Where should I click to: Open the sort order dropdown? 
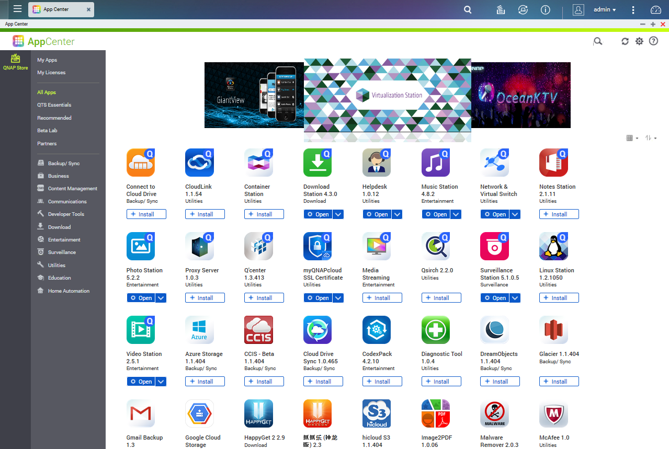651,138
